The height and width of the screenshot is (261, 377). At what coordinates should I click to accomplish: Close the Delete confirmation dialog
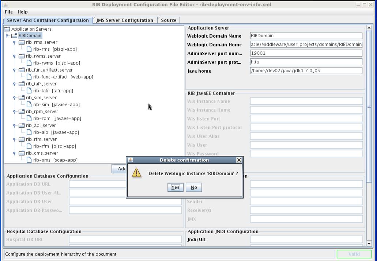[x=239, y=160]
